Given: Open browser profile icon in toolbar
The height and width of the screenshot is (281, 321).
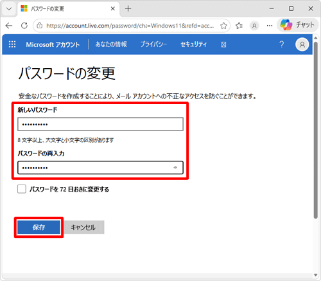Looking at the screenshot, I should [254, 26].
